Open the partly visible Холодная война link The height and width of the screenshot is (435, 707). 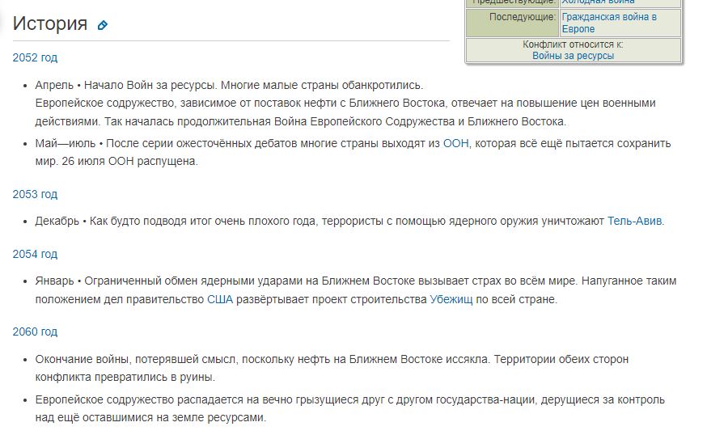pyautogui.click(x=598, y=2)
